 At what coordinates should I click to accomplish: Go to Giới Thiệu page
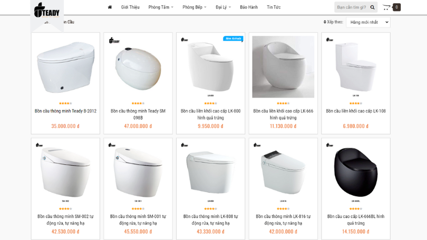click(130, 7)
